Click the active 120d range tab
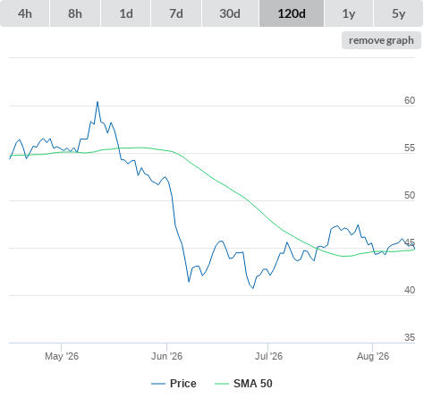The height and width of the screenshot is (407, 424). (292, 13)
